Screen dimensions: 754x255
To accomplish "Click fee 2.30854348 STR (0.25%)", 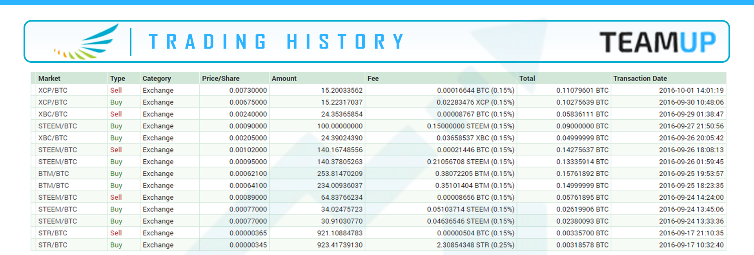I will click(476, 245).
